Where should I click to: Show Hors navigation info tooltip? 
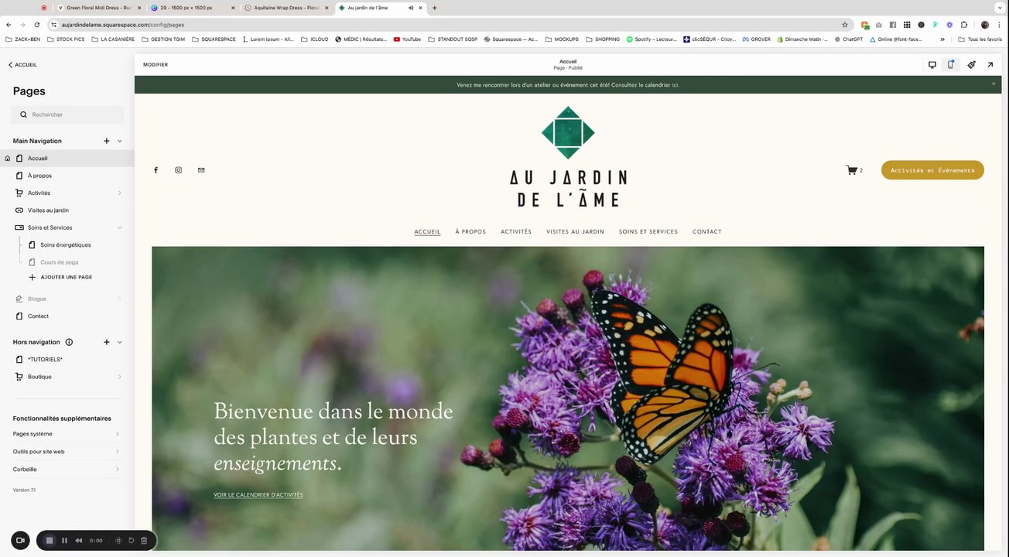tap(69, 342)
